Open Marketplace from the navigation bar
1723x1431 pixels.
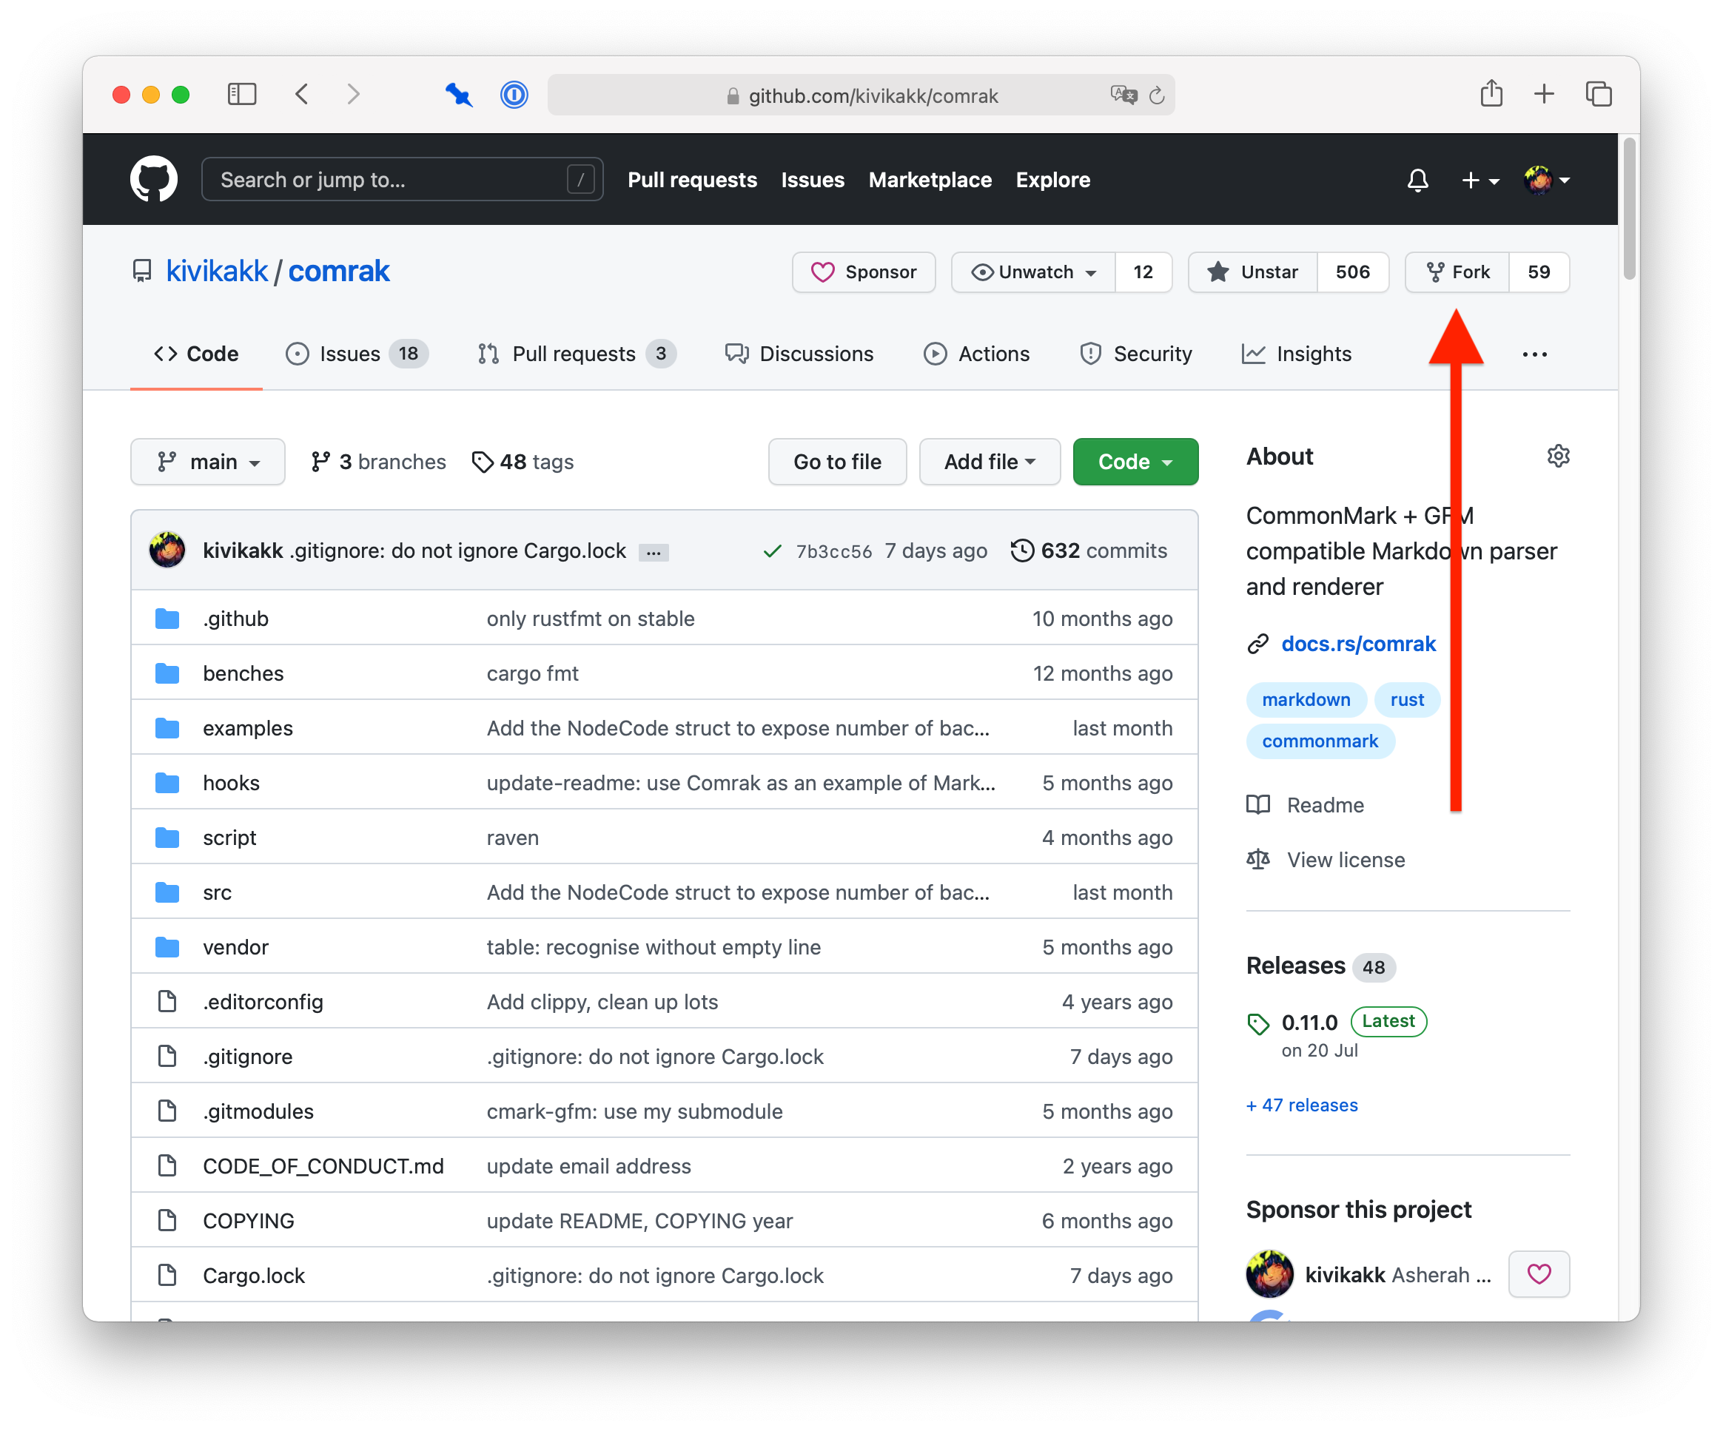point(930,180)
